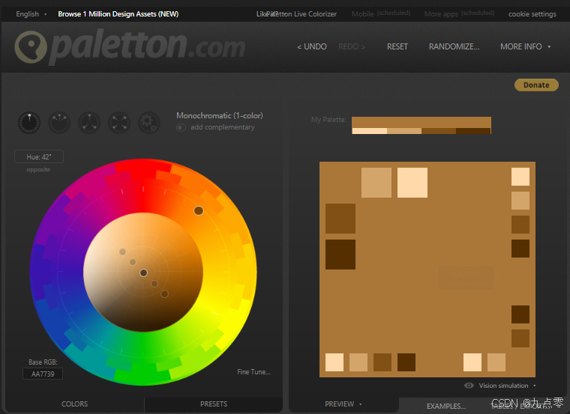Select the Adjacent colors mode icon

59,123
